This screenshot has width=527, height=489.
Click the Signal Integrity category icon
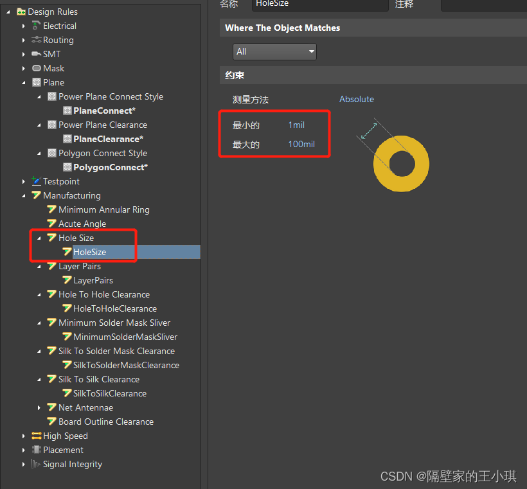point(36,464)
